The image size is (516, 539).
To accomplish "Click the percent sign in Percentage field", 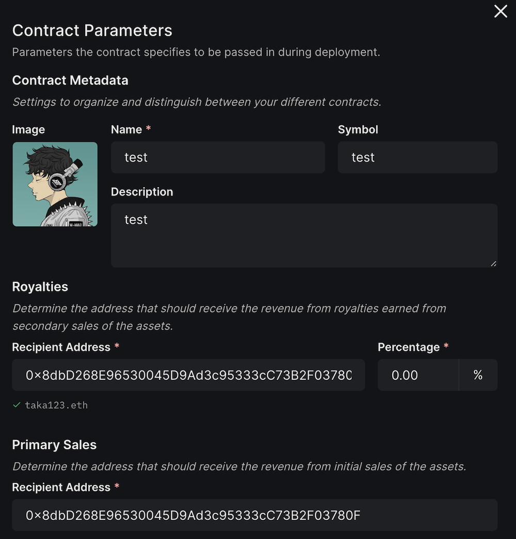I will (x=478, y=375).
